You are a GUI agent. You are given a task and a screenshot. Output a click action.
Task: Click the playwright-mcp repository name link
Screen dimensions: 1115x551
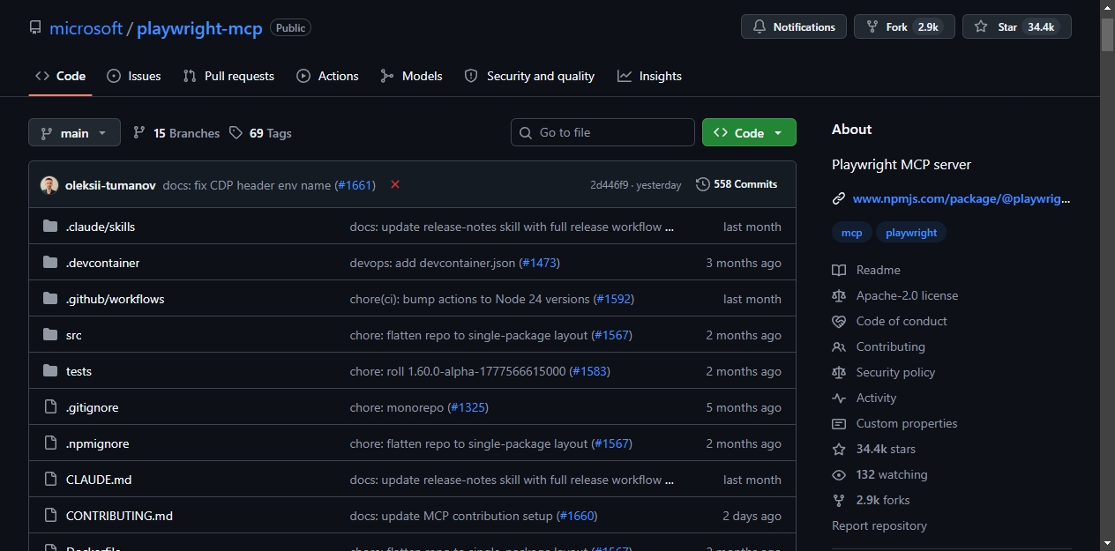tap(199, 28)
